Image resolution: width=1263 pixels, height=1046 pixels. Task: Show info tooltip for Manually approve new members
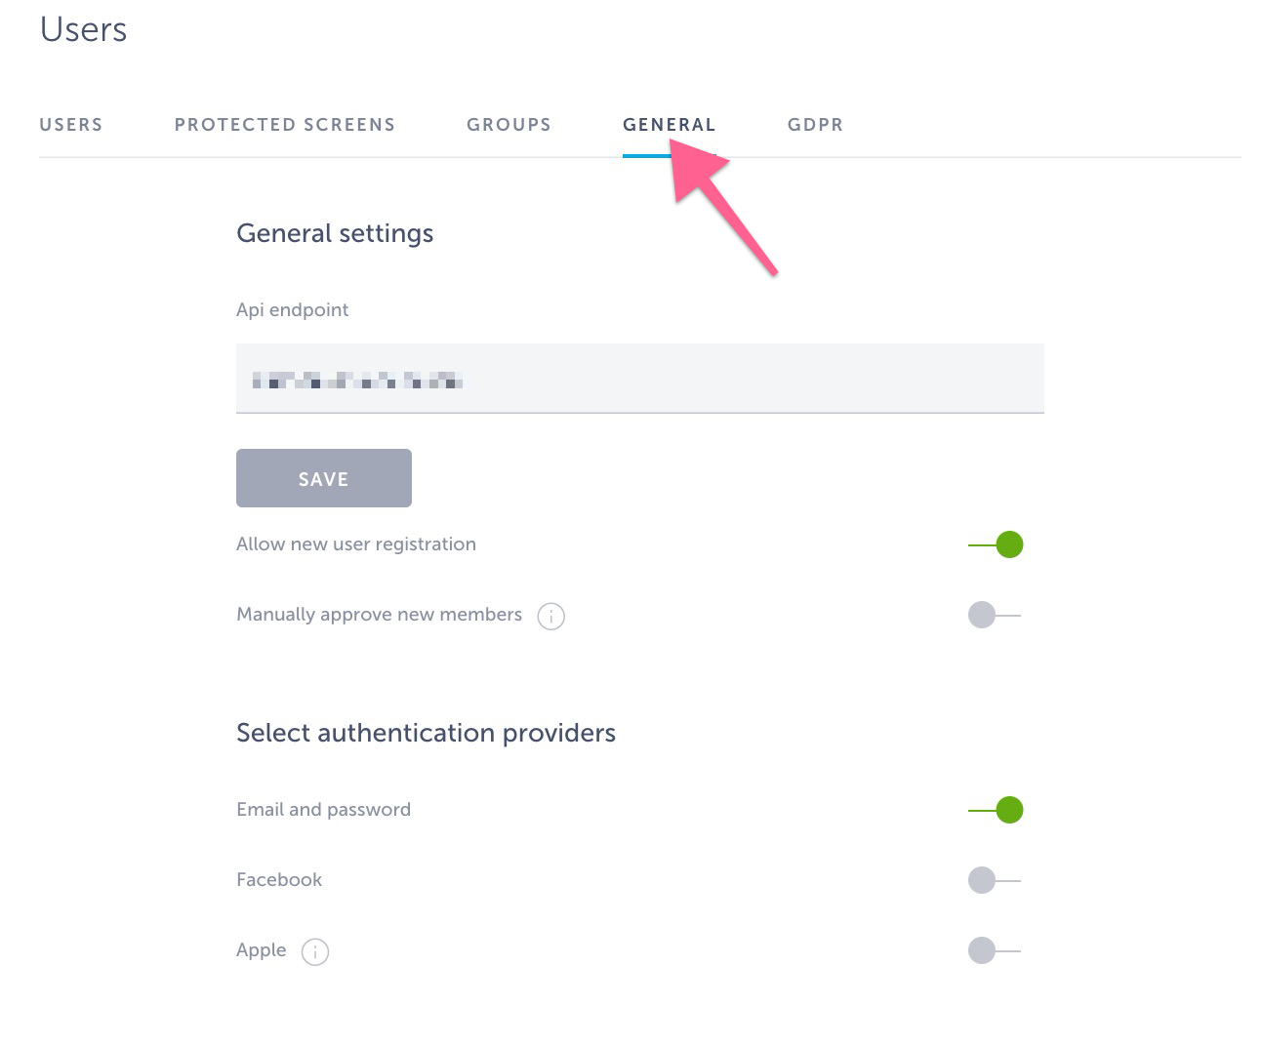pyautogui.click(x=550, y=616)
